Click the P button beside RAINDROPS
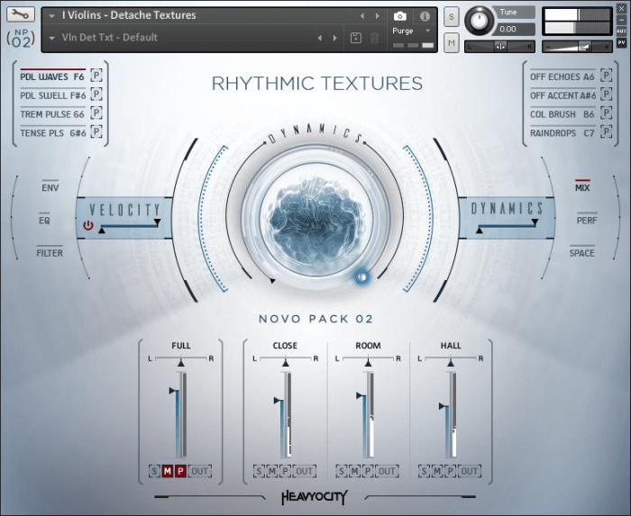631x516 pixels. pos(606,131)
